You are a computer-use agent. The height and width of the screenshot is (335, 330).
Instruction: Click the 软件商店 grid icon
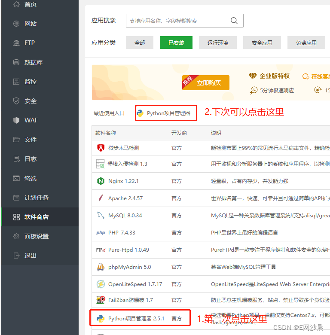pyautogui.click(x=16, y=217)
